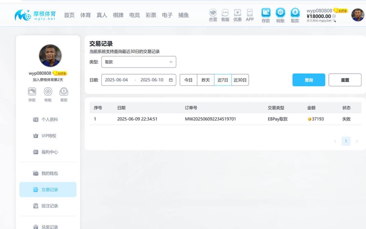Viewport: 366px width, 229px height.
Task: Open the 彩票 lottery section in navigation
Action: [x=151, y=15]
